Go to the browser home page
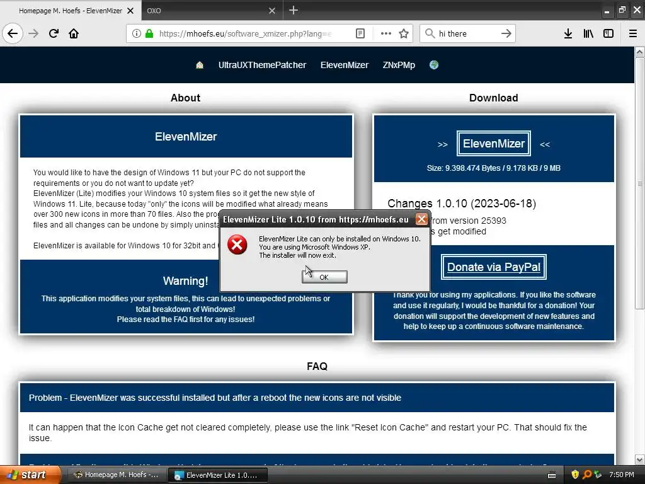This screenshot has width=645, height=484. point(74,33)
